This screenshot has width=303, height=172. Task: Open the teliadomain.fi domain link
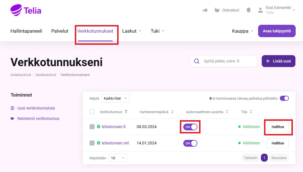click(x=114, y=127)
